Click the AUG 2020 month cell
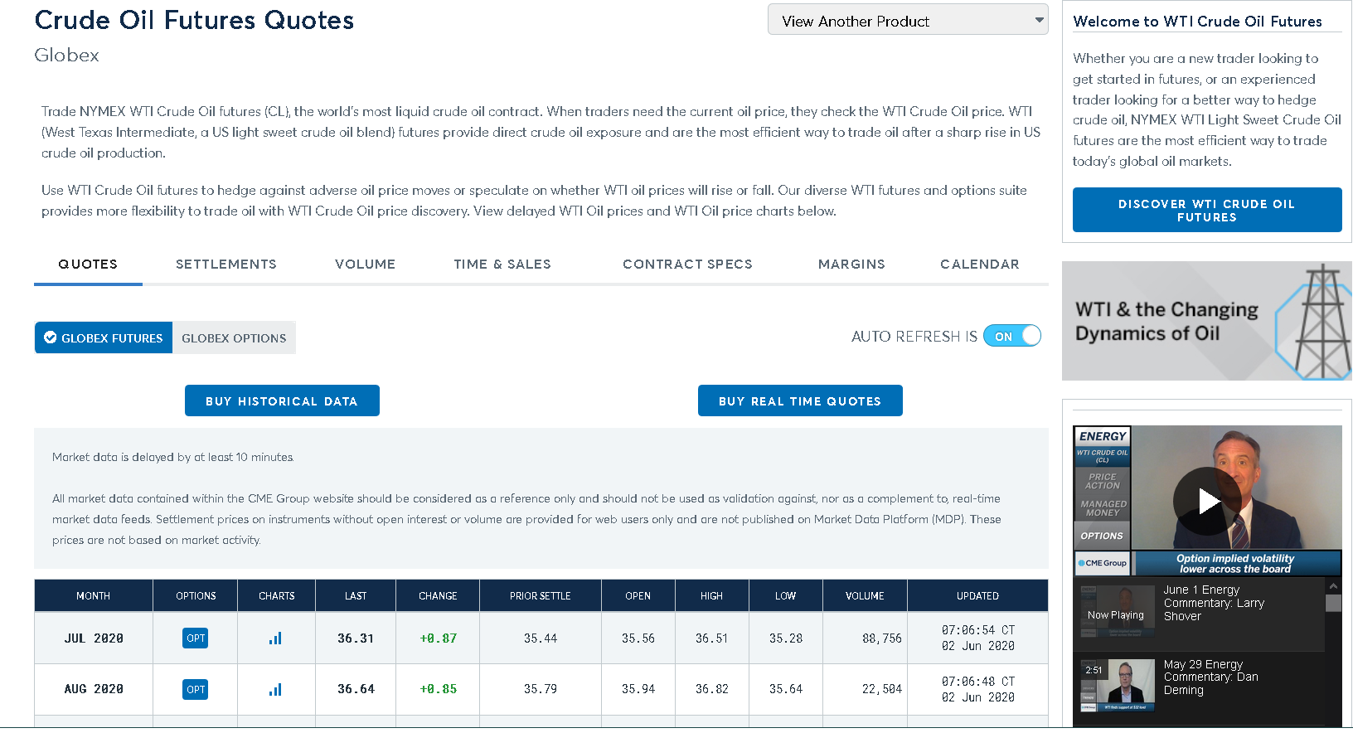Viewport: 1353px width, 733px height. [x=94, y=689]
